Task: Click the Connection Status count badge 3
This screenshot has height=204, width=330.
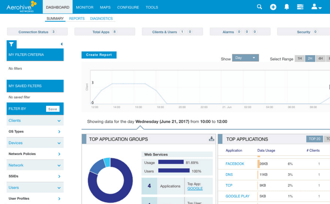Action: [x=53, y=32]
